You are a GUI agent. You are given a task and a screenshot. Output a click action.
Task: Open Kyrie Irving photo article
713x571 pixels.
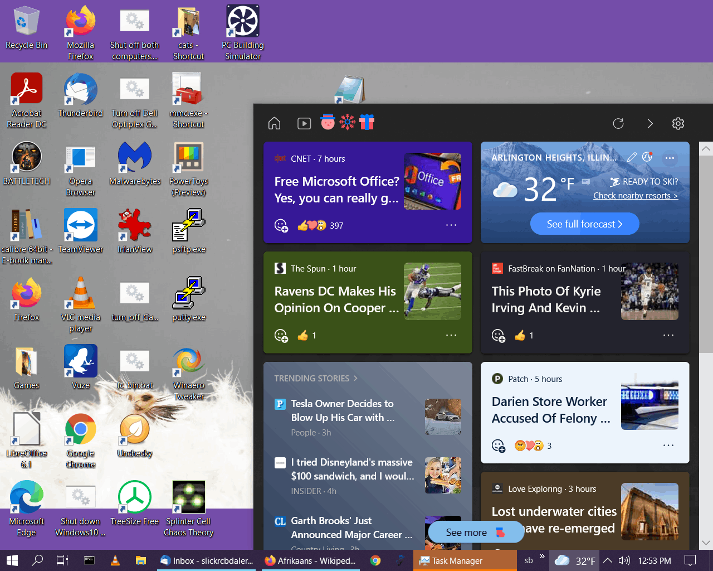coord(546,299)
